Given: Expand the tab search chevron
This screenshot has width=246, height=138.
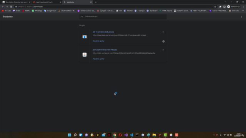Looking at the screenshot, I should pos(225,2).
